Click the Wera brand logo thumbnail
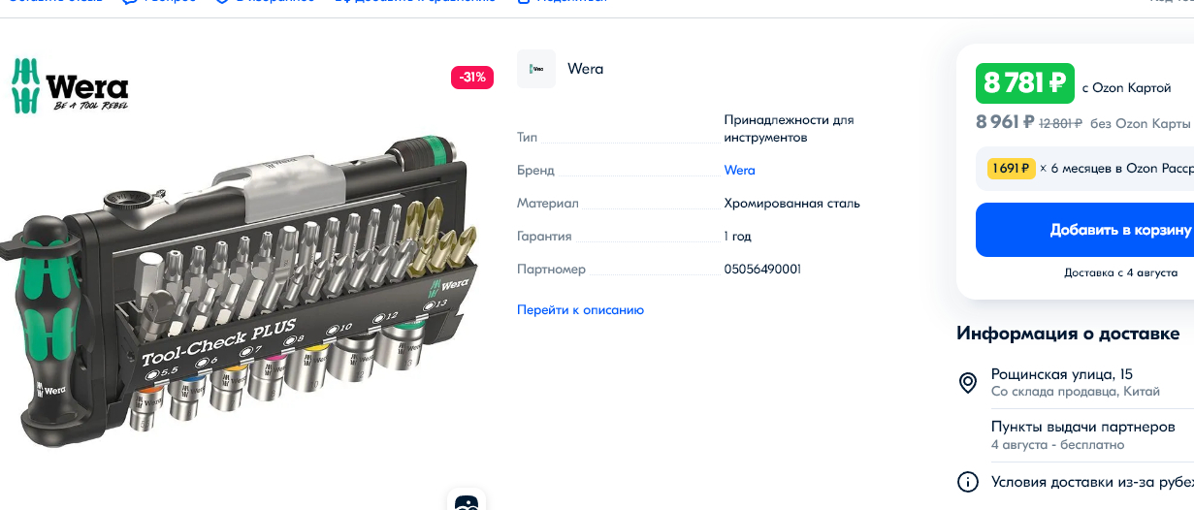 tap(536, 69)
